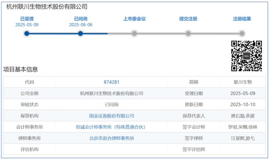Open 国金证券股份有限公司 sponsor link

[112, 116]
